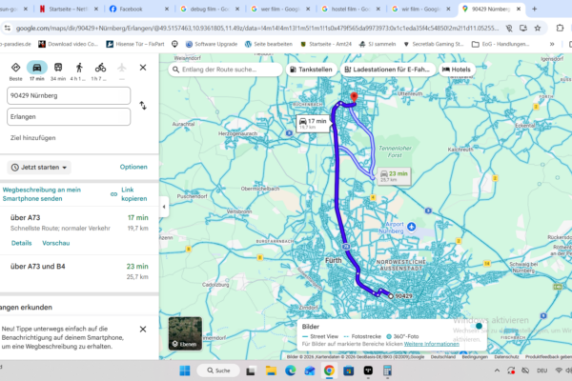
Task: Show Tankstellen along the route
Action: [311, 70]
